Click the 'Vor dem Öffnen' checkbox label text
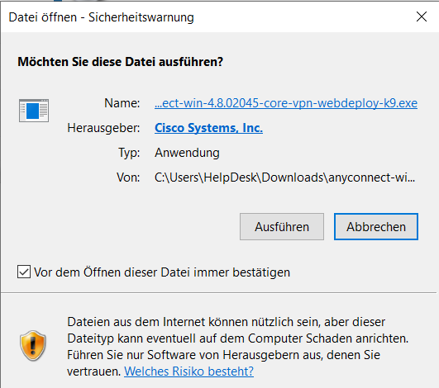 click(162, 272)
